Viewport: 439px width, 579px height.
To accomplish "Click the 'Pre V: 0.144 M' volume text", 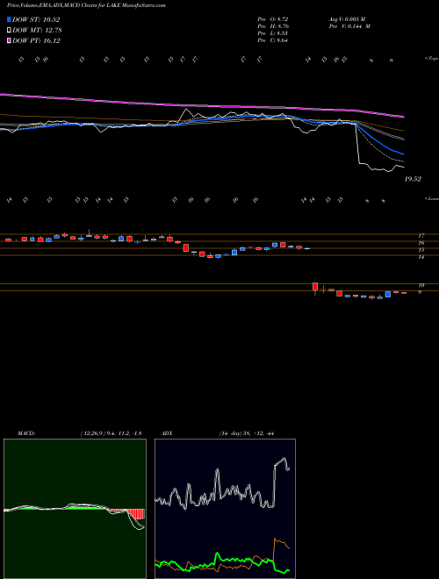I will (x=349, y=26).
